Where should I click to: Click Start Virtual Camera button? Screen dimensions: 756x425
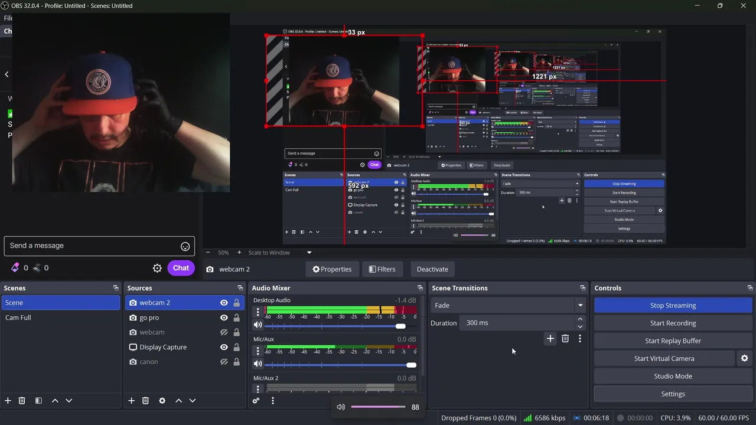point(664,358)
